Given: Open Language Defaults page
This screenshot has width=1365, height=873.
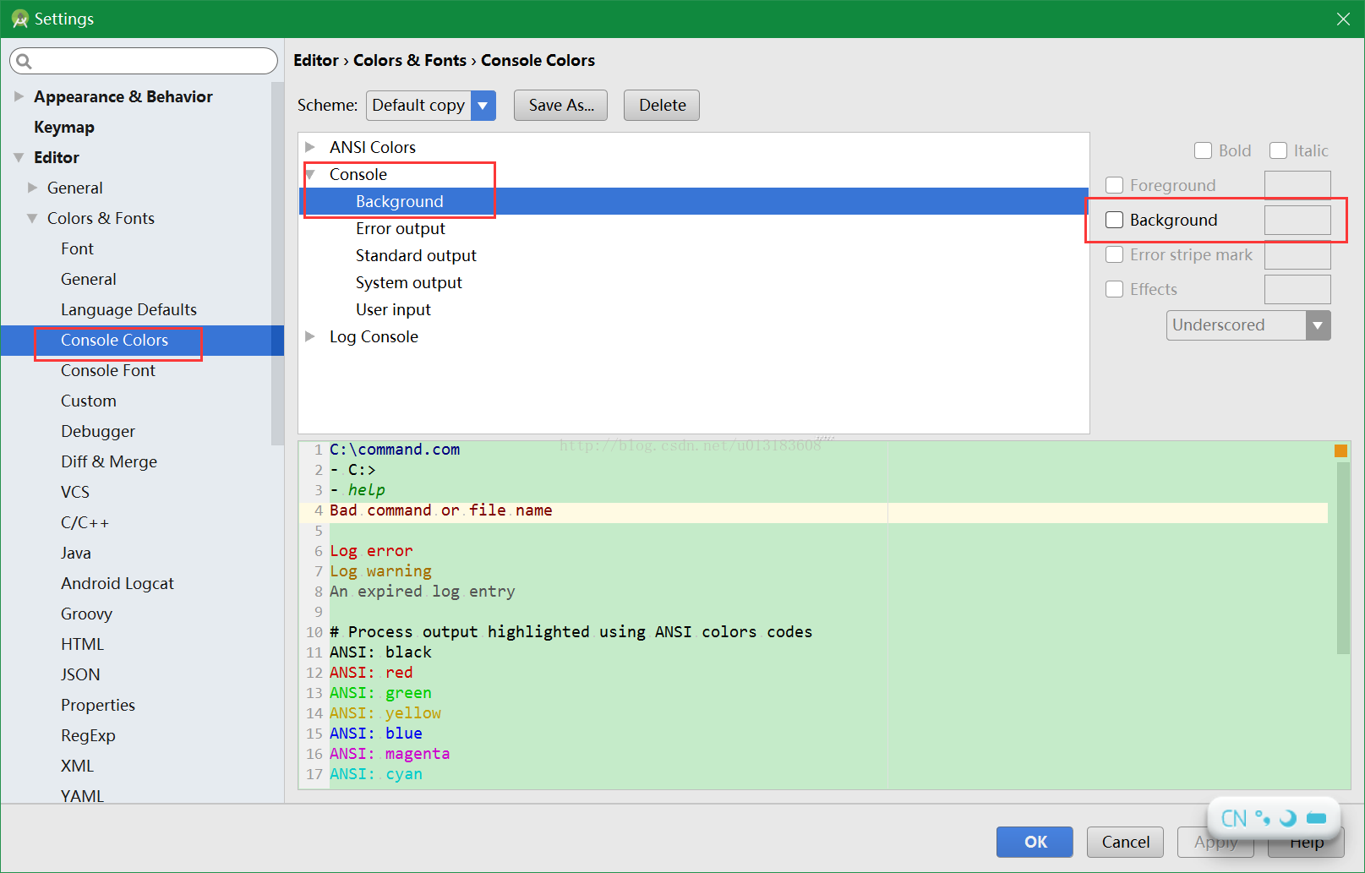Looking at the screenshot, I should (x=128, y=309).
